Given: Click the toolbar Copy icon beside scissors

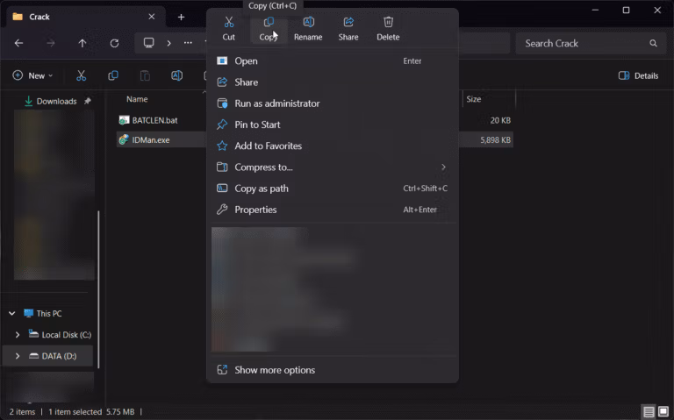Looking at the screenshot, I should click(x=113, y=75).
